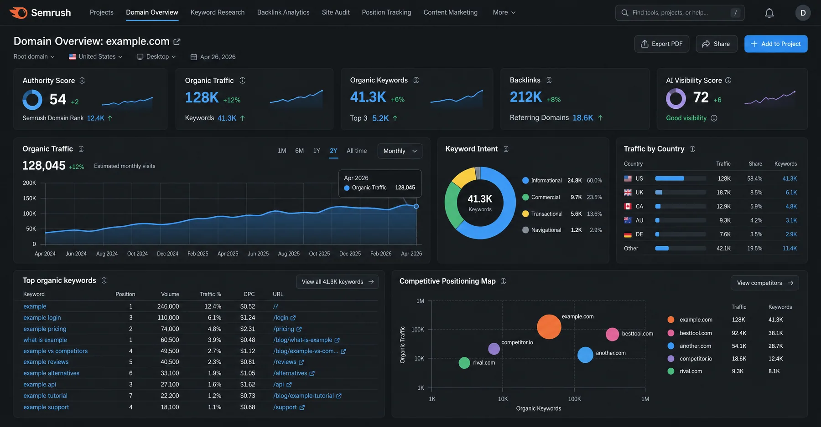Image resolution: width=821 pixels, height=427 pixels.
Task: Click the Export PDF button
Action: coord(662,44)
